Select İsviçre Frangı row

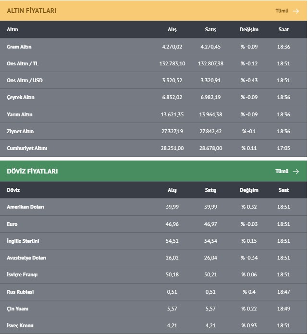click(154, 274)
